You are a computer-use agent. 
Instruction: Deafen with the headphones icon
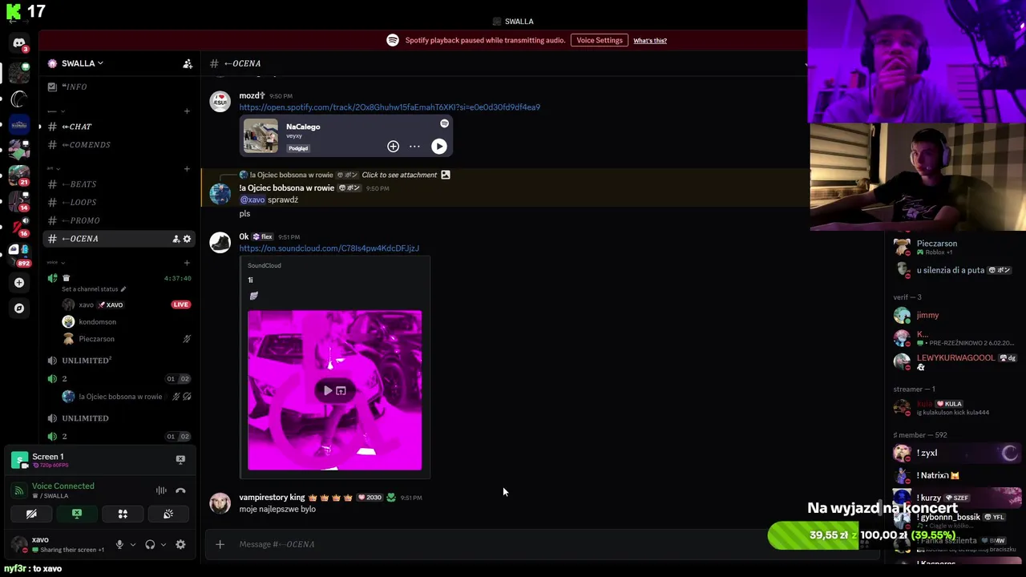coord(150,544)
